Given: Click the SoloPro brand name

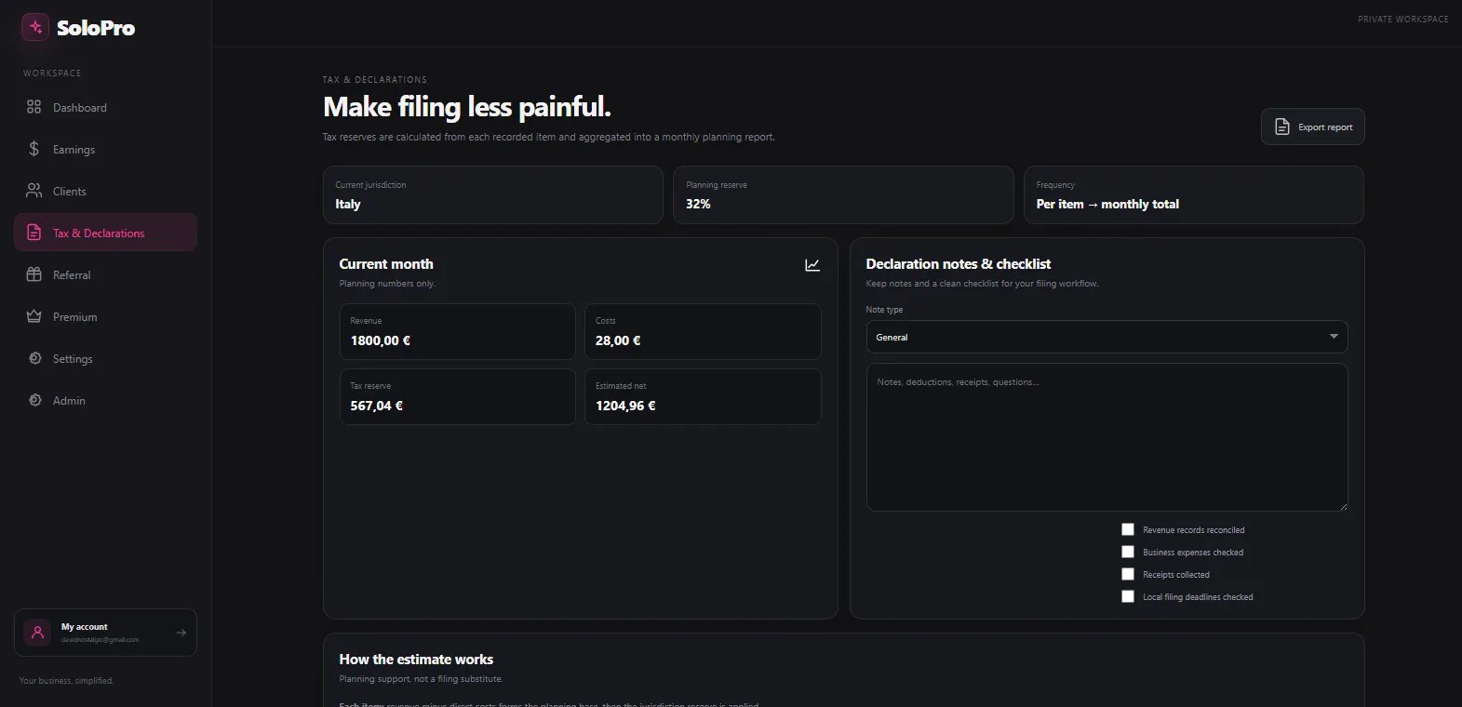Looking at the screenshot, I should point(96,28).
